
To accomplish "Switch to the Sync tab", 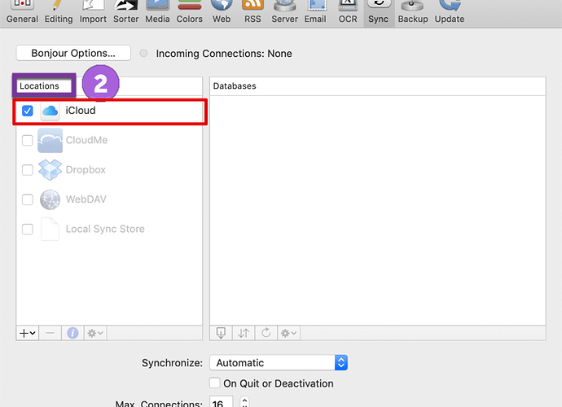I will [x=378, y=12].
